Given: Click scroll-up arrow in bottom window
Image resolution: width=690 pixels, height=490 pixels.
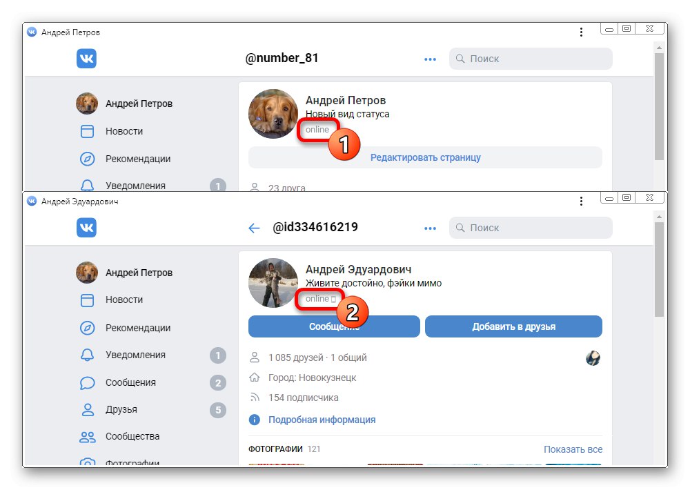Looking at the screenshot, I should pyautogui.click(x=659, y=216).
